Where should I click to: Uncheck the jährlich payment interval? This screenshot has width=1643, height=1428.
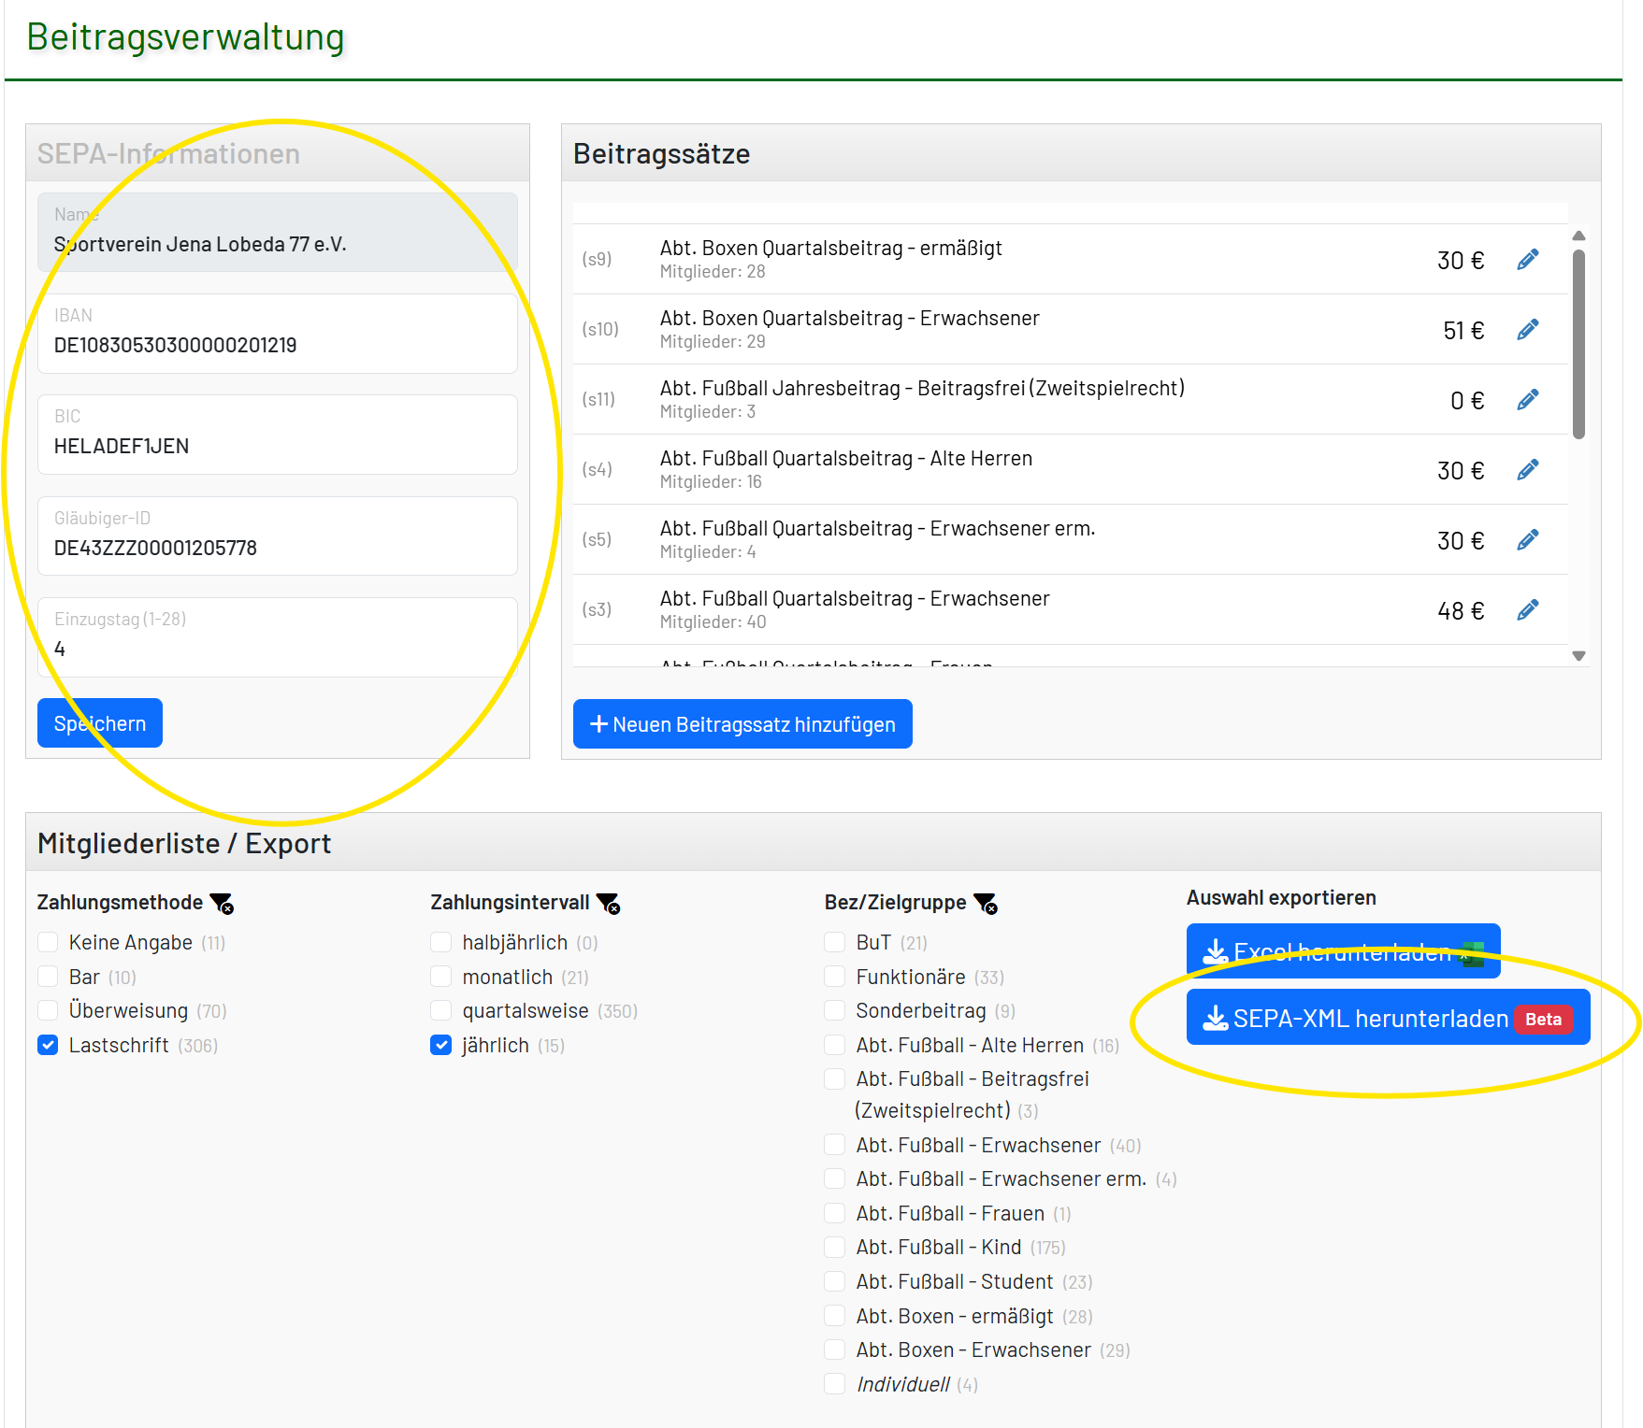[440, 1045]
